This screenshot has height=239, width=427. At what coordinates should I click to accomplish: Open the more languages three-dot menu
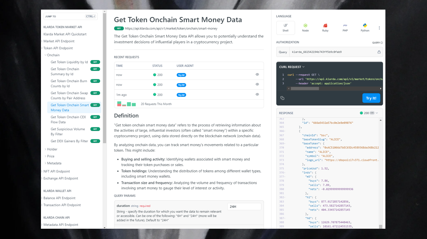point(379,28)
